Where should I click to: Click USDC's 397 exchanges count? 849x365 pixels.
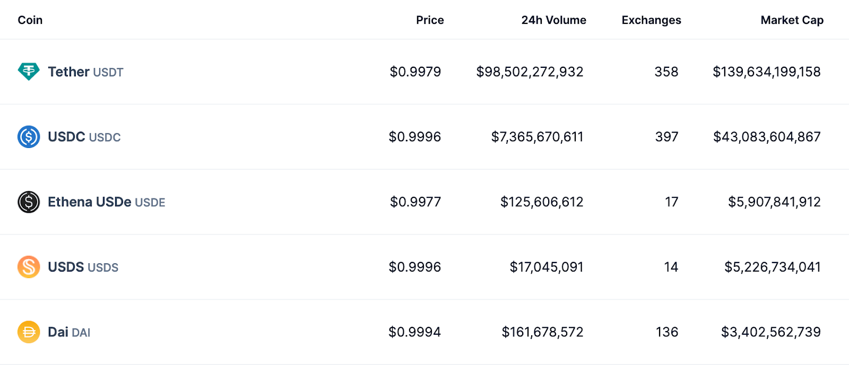(666, 137)
